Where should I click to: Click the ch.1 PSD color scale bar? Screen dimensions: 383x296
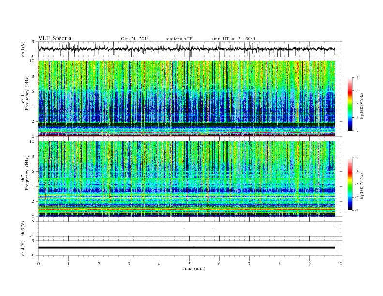pyautogui.click(x=350, y=104)
